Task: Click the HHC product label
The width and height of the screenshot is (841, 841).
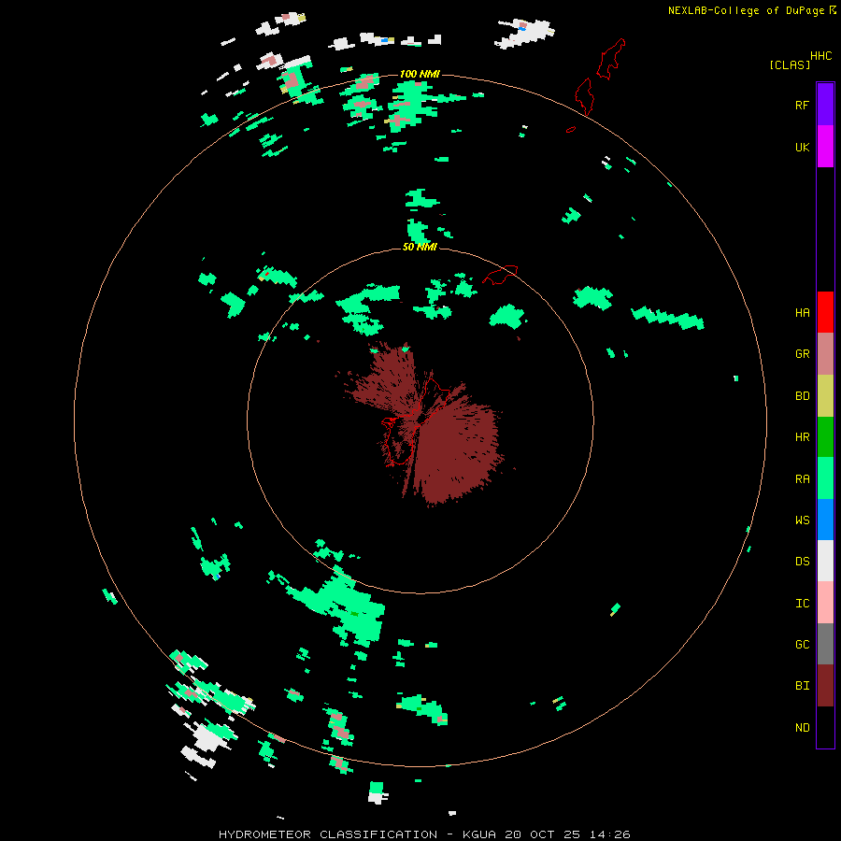Action: [x=820, y=56]
